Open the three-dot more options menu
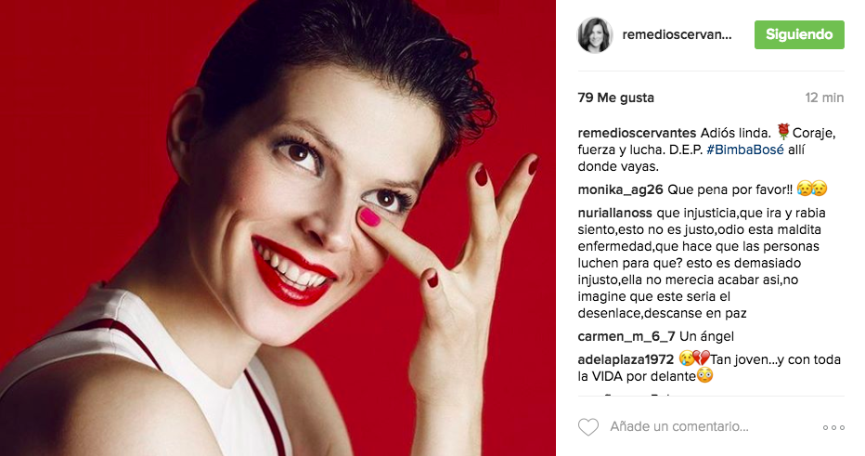Screen dimensions: 865x456 [833, 427]
